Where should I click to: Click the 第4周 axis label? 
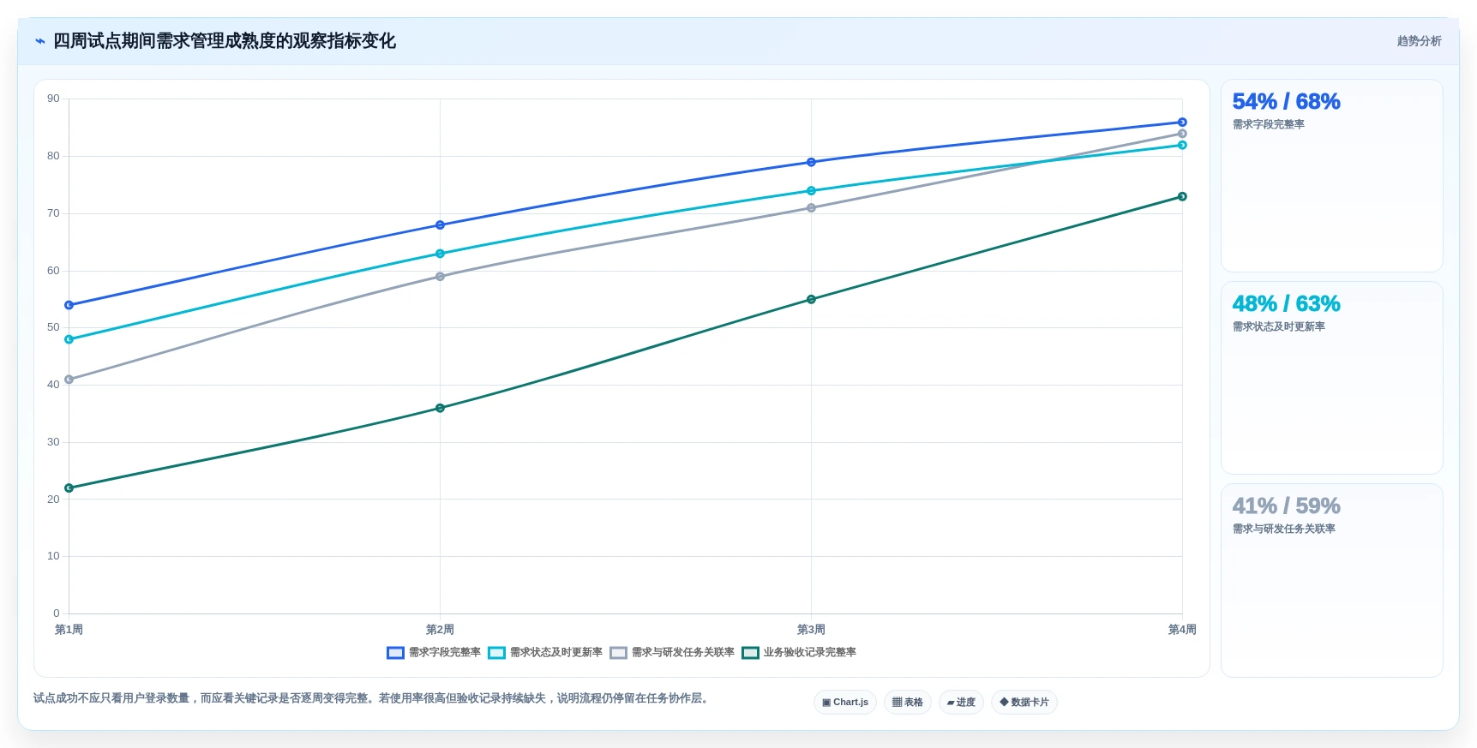[x=1182, y=630]
